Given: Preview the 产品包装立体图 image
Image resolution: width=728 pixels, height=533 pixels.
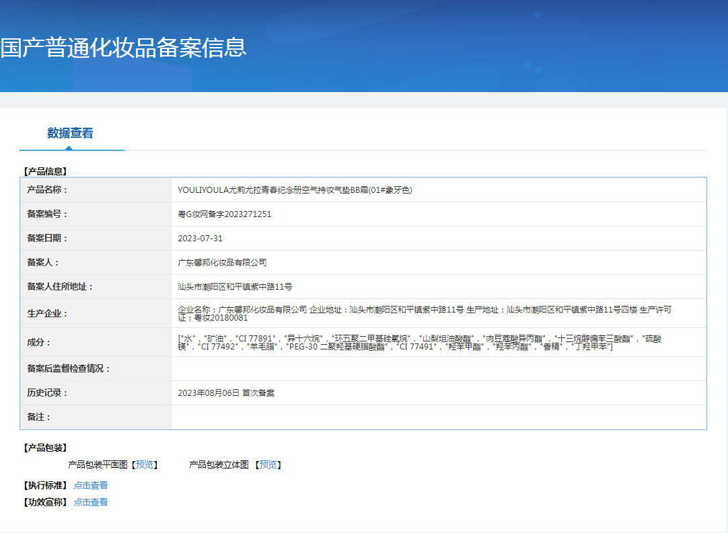Looking at the screenshot, I should pyautogui.click(x=268, y=464).
